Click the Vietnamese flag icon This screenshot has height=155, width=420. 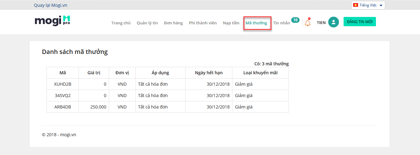pyautogui.click(x=355, y=5)
